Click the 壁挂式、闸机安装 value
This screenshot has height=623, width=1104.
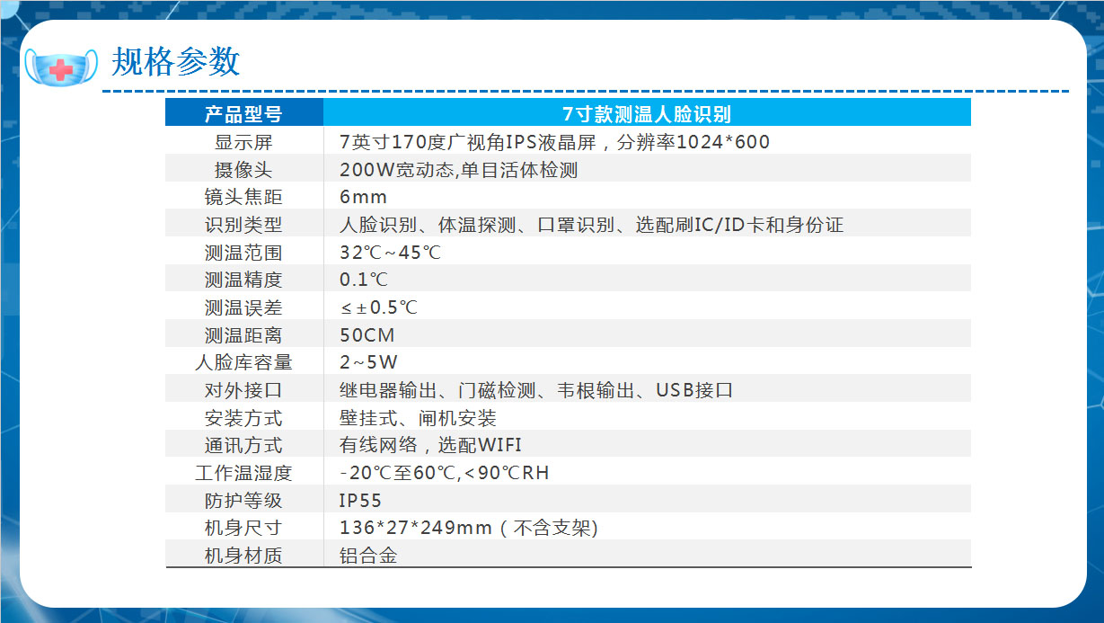click(x=418, y=418)
